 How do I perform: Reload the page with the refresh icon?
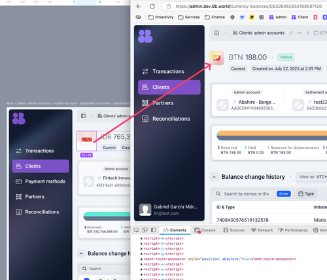click(152, 7)
